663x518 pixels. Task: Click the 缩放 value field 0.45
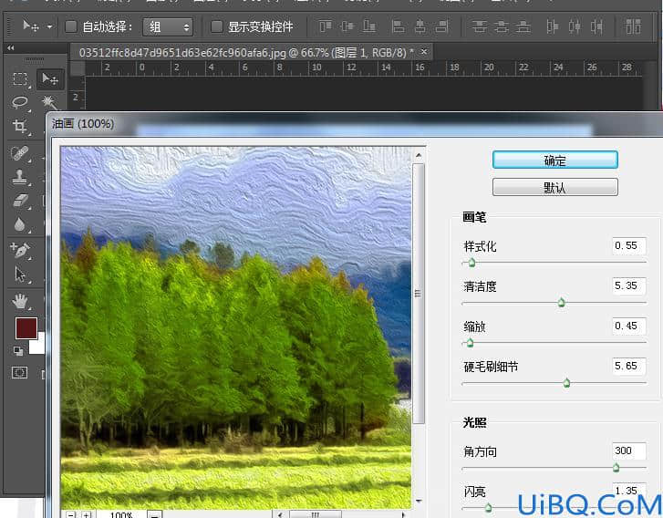tap(628, 326)
